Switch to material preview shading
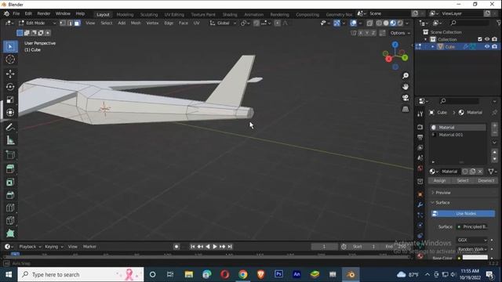The width and height of the screenshot is (502, 282). [x=393, y=23]
